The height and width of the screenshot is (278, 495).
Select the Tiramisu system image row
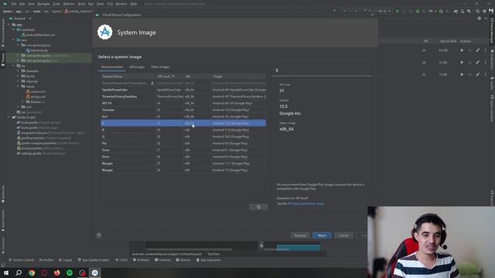pos(183,110)
